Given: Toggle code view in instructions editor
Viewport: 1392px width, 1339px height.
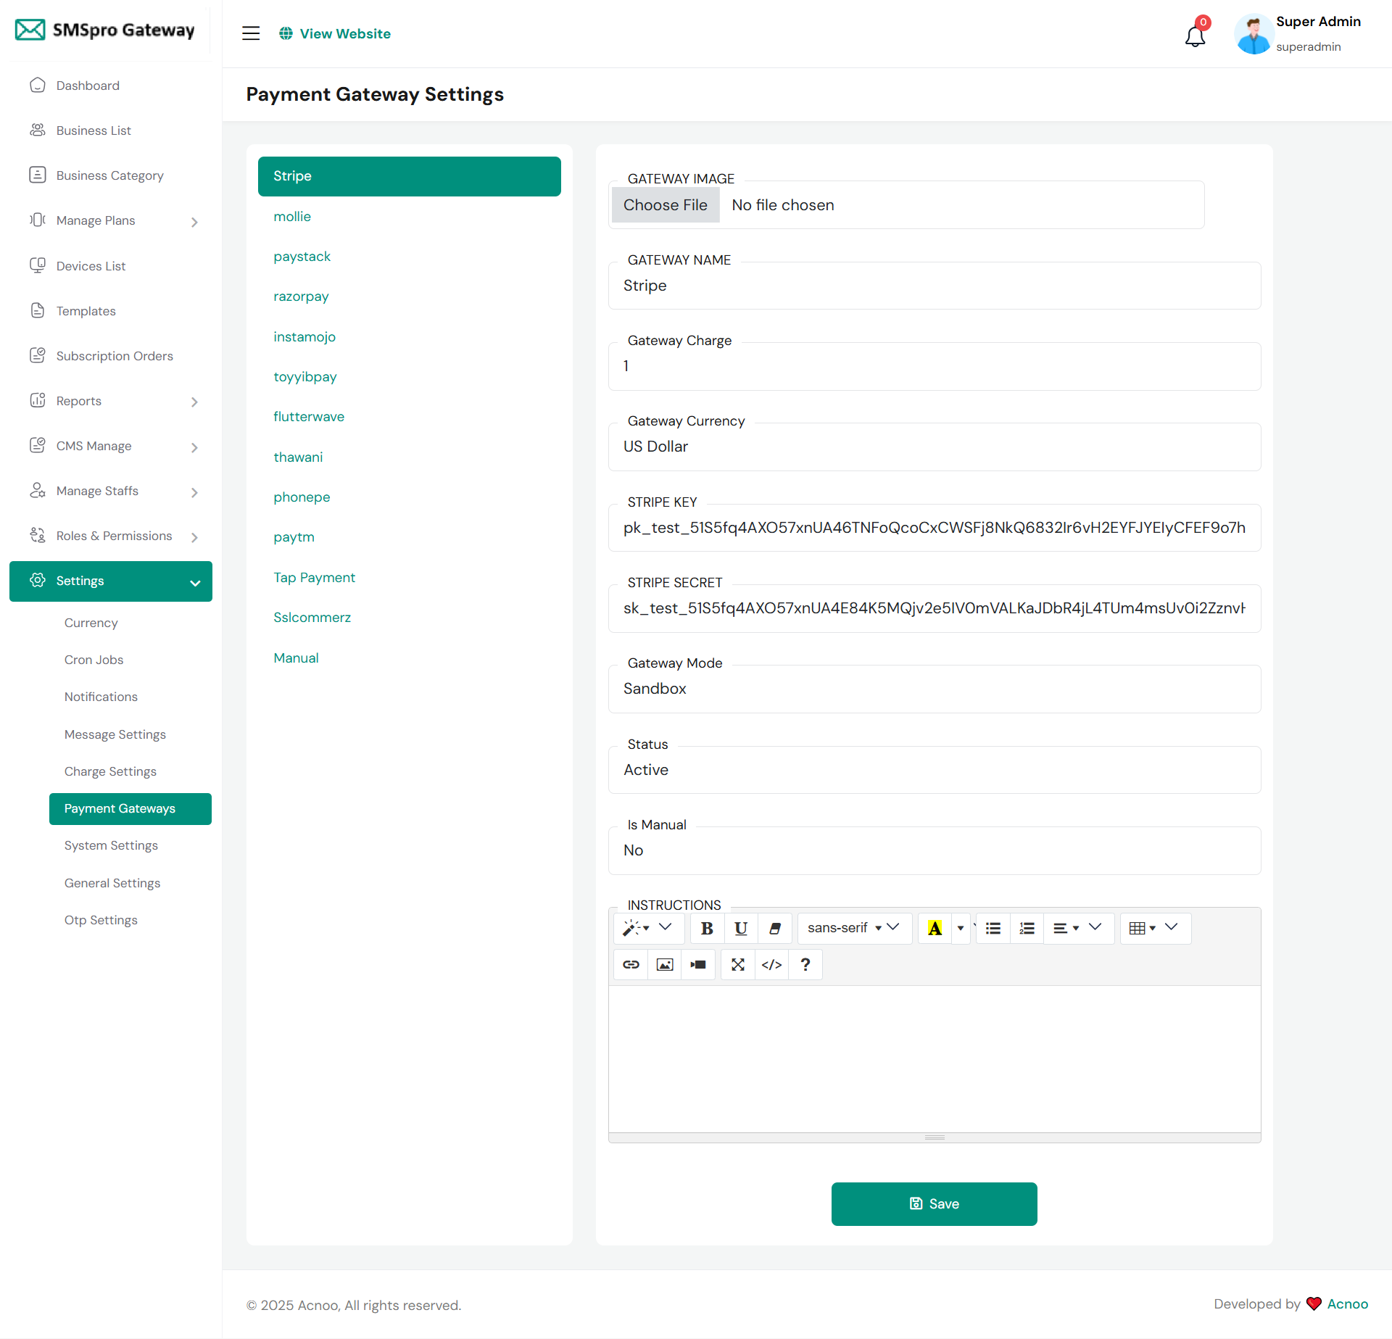Looking at the screenshot, I should tap(771, 965).
